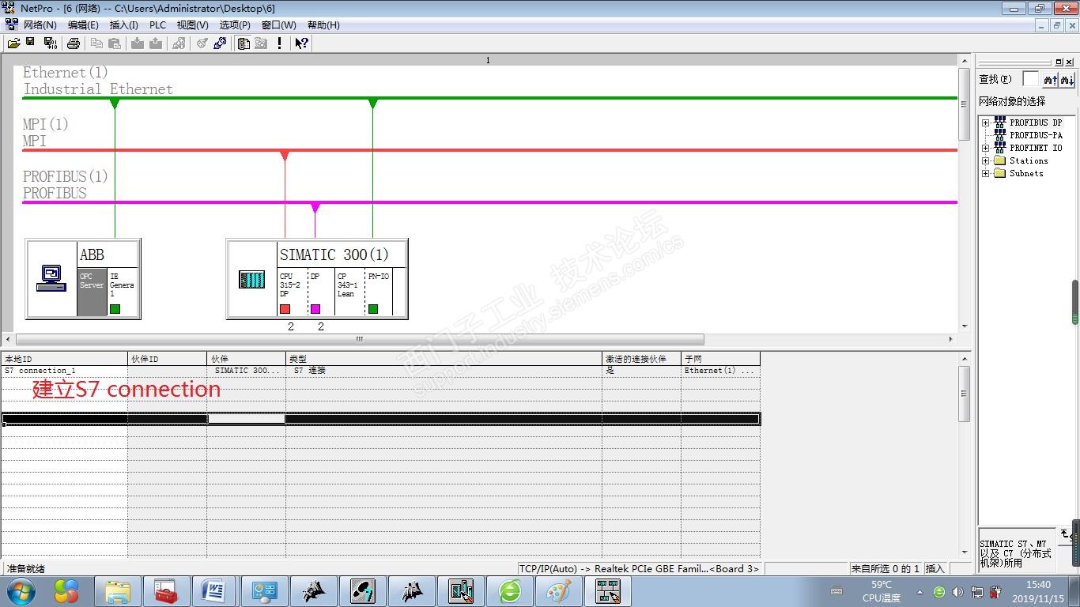Click the search downward binoculars button

pyautogui.click(x=1067, y=79)
